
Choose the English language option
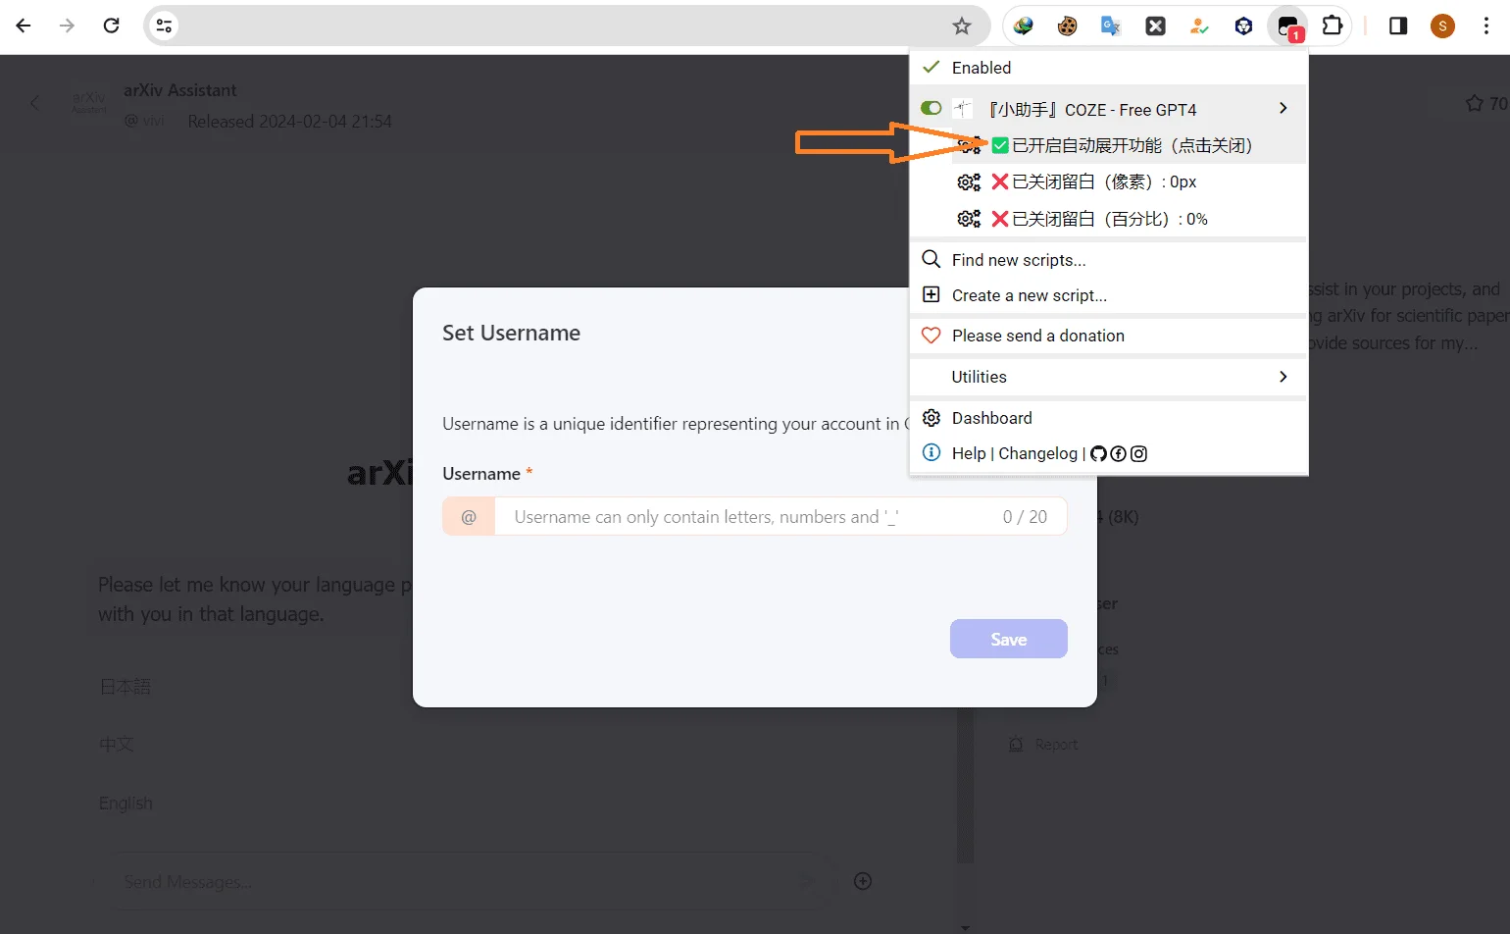tap(126, 803)
